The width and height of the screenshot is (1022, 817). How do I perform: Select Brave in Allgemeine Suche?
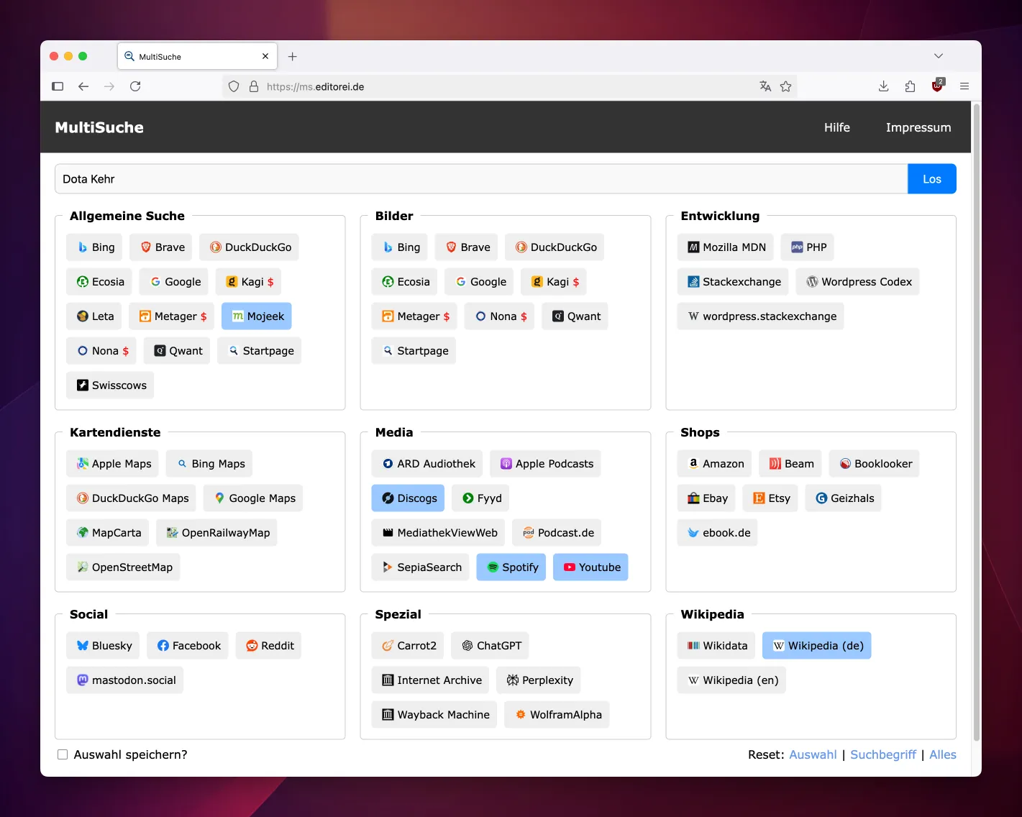point(161,247)
